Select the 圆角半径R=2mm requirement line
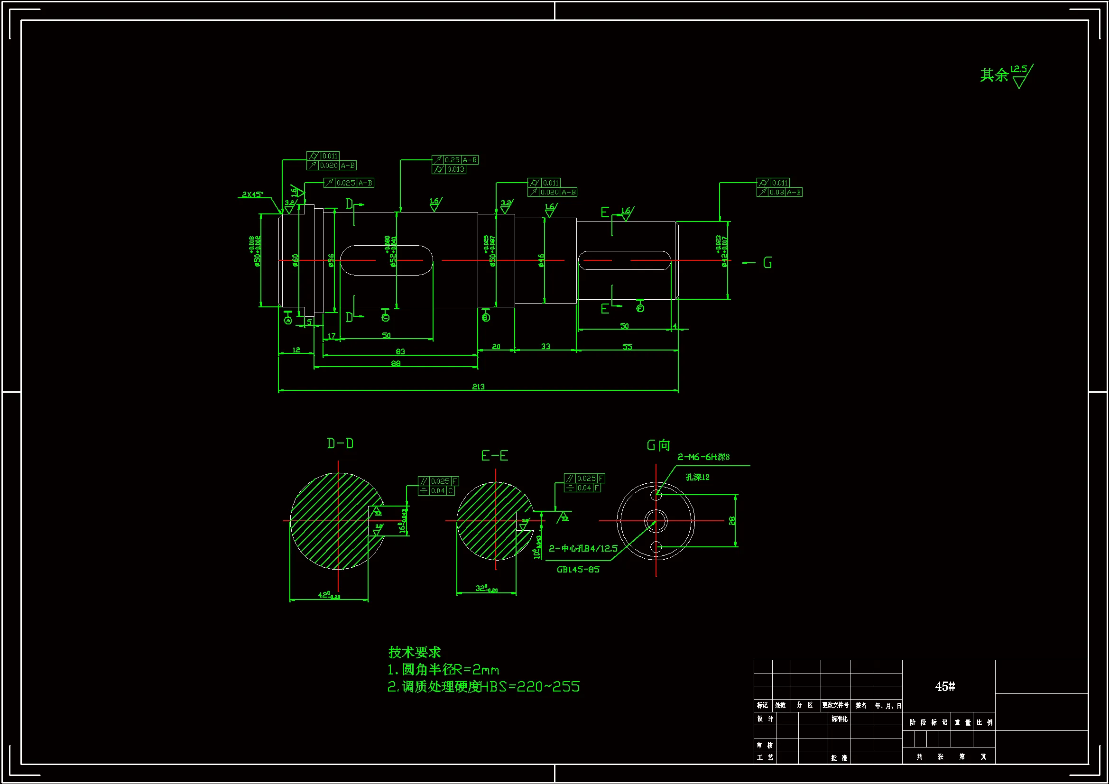Viewport: 1109px width, 784px height. point(444,670)
